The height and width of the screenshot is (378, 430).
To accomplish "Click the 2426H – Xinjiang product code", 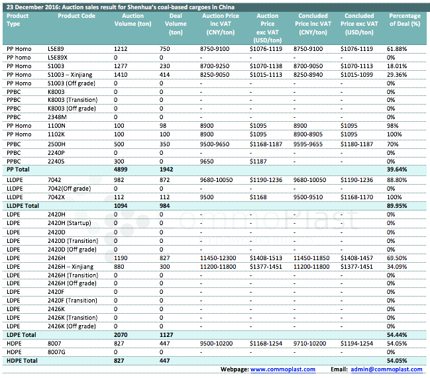I will 72,265.
